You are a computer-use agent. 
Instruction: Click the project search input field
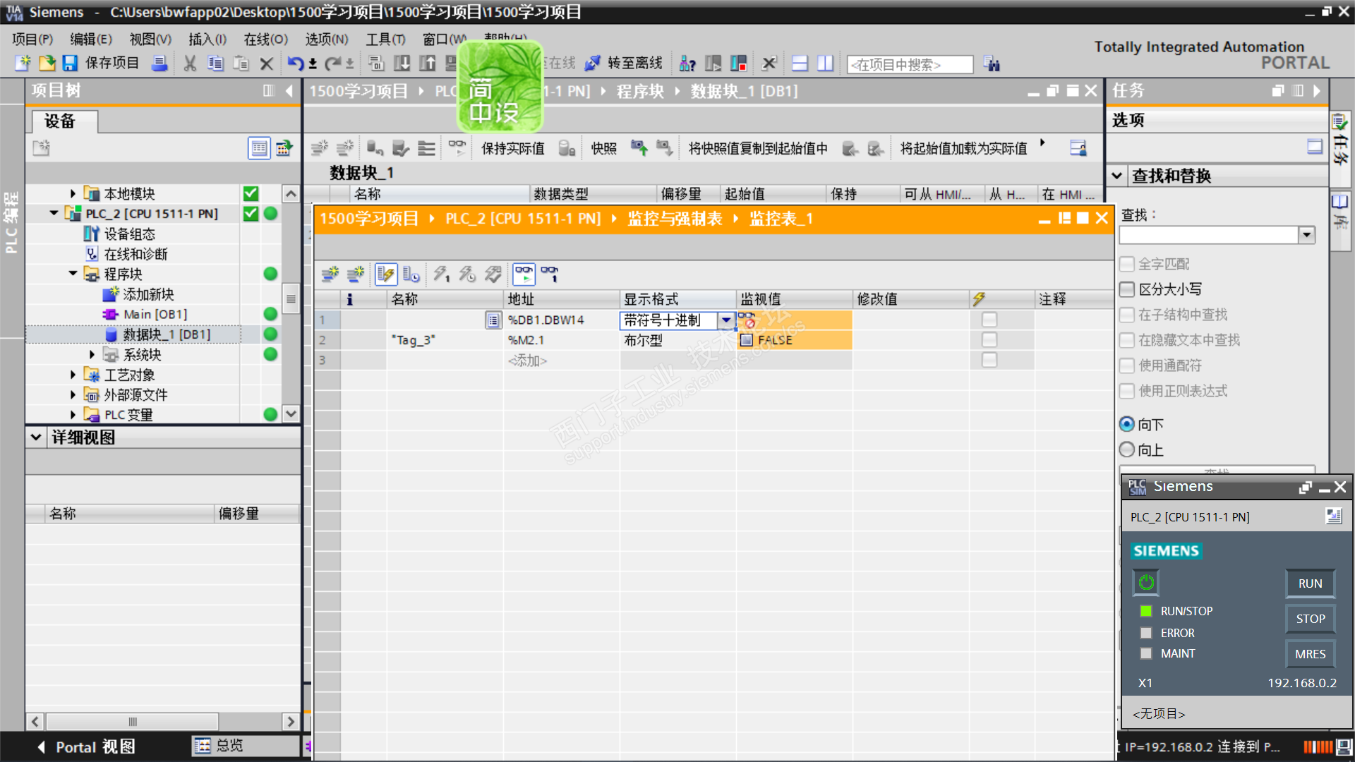point(909,65)
